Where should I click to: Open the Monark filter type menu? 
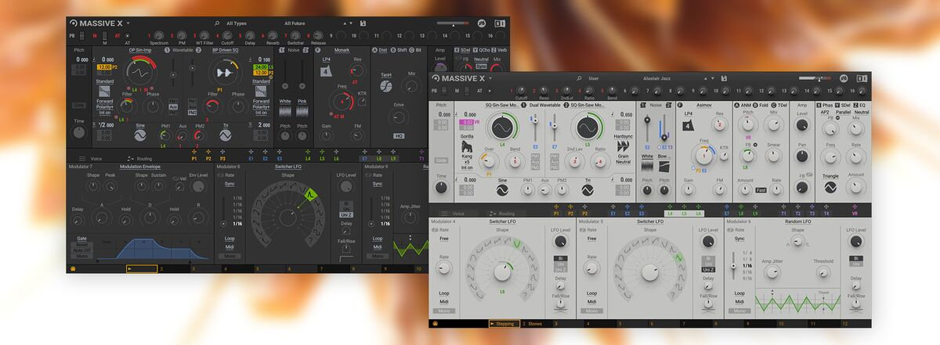coord(341,49)
